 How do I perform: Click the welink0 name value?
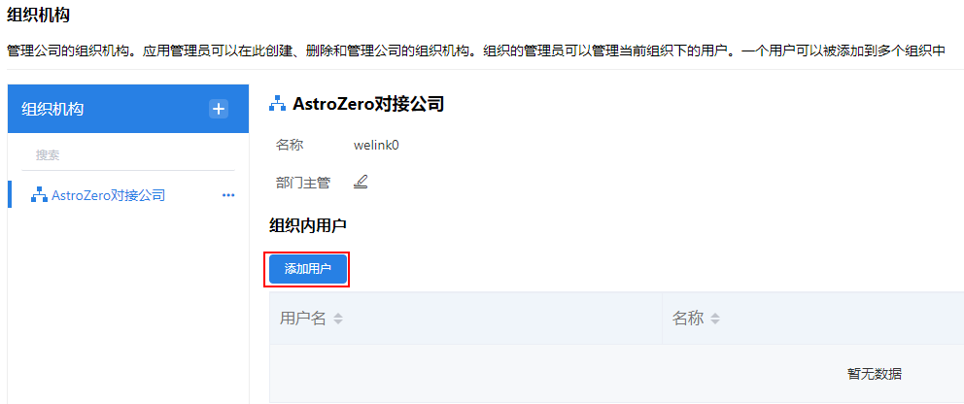tap(376, 146)
